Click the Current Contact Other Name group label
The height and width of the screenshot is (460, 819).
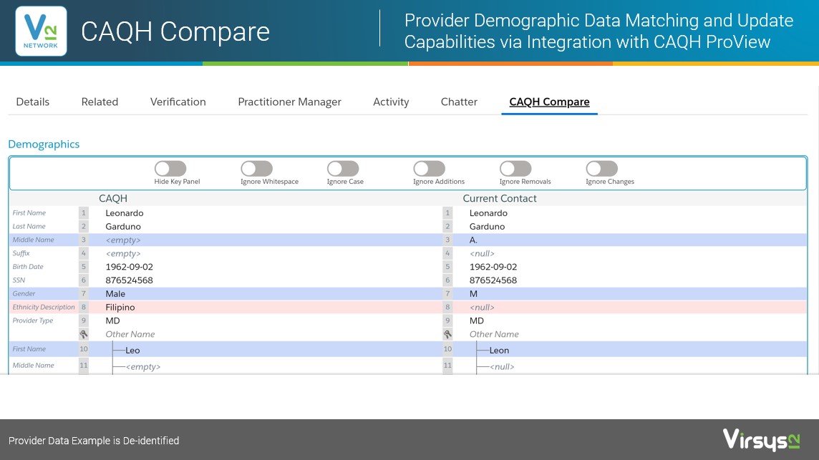click(x=494, y=334)
